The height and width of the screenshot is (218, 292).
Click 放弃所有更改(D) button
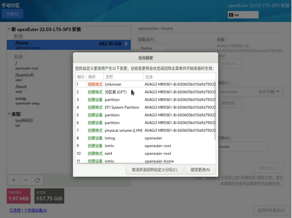click(x=271, y=210)
